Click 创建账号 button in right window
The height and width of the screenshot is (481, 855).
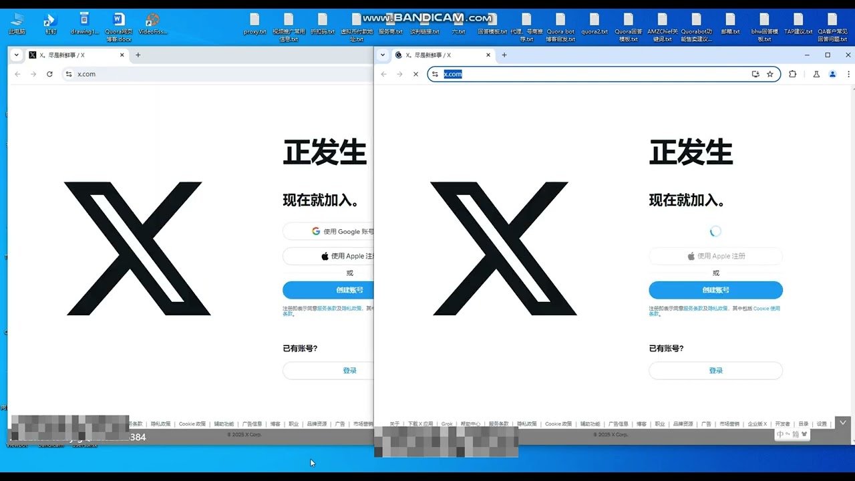716,290
